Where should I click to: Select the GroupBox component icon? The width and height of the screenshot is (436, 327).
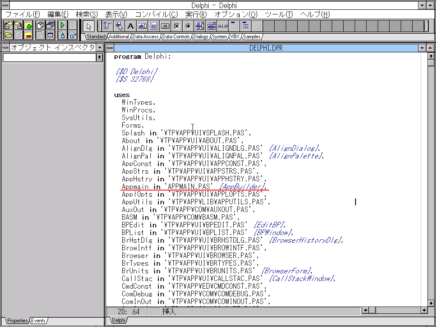click(235, 26)
